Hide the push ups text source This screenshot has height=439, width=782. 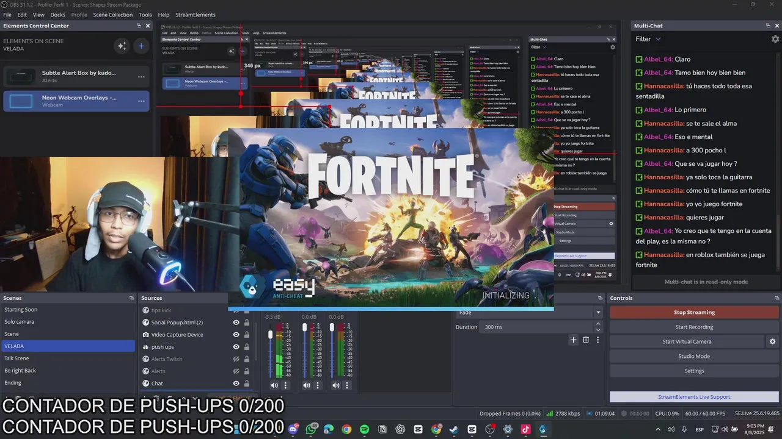(236, 347)
